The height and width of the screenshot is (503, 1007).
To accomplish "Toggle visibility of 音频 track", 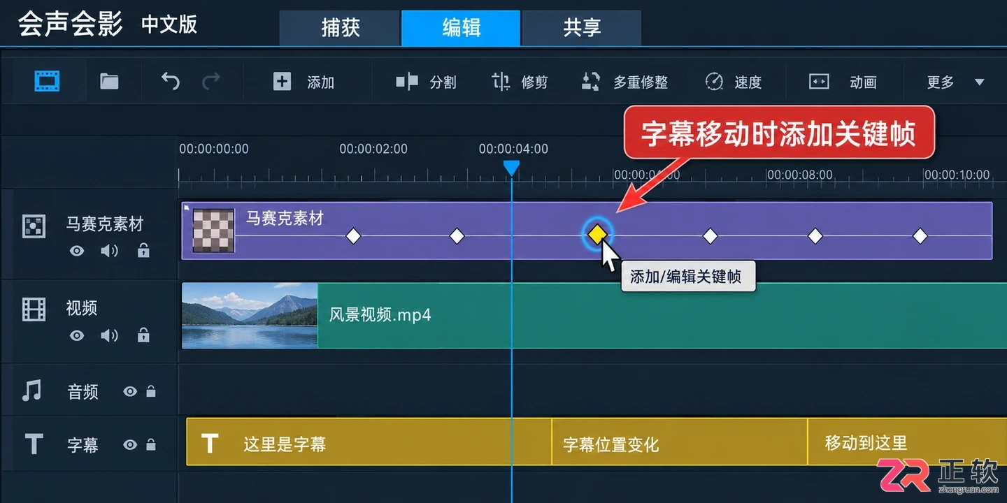I will coord(130,392).
